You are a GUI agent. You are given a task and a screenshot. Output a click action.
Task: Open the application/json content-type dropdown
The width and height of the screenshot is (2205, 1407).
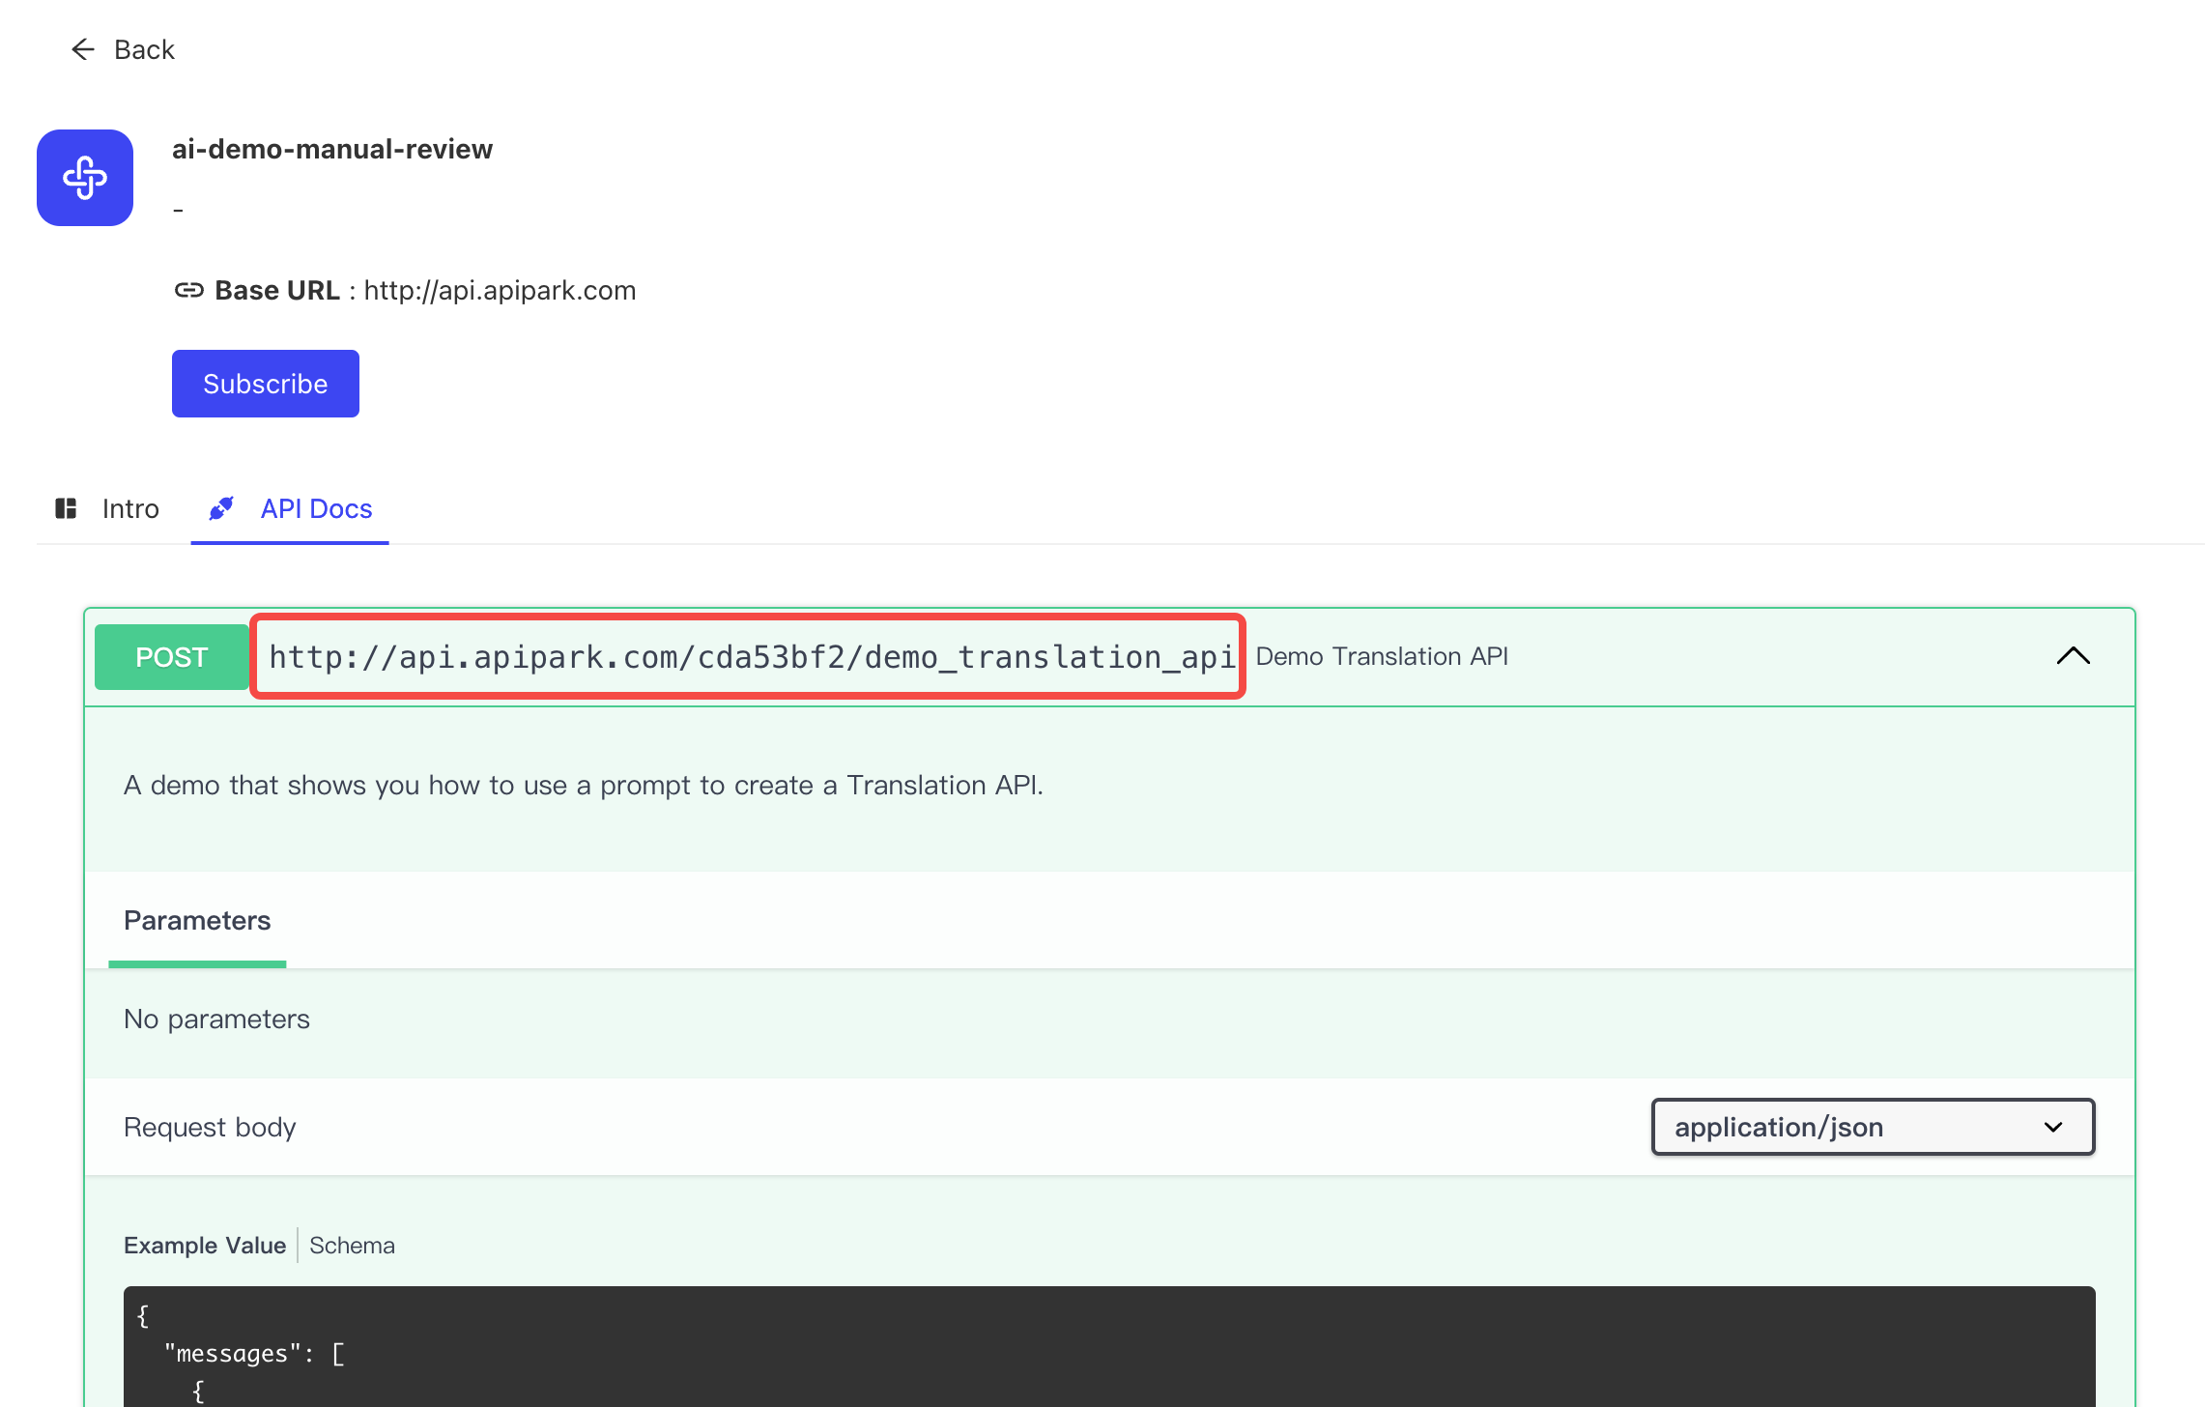point(1872,1127)
